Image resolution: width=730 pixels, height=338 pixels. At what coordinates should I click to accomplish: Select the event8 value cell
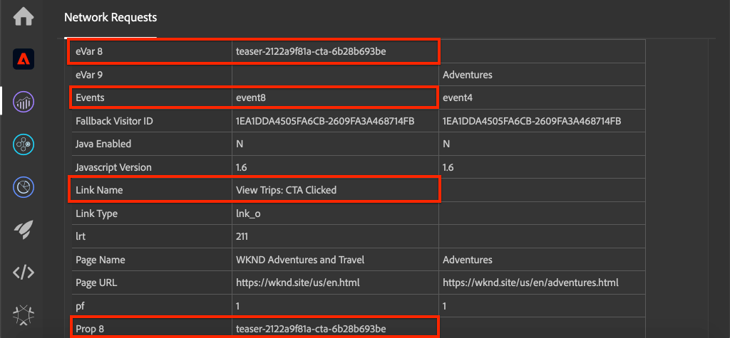[335, 97]
